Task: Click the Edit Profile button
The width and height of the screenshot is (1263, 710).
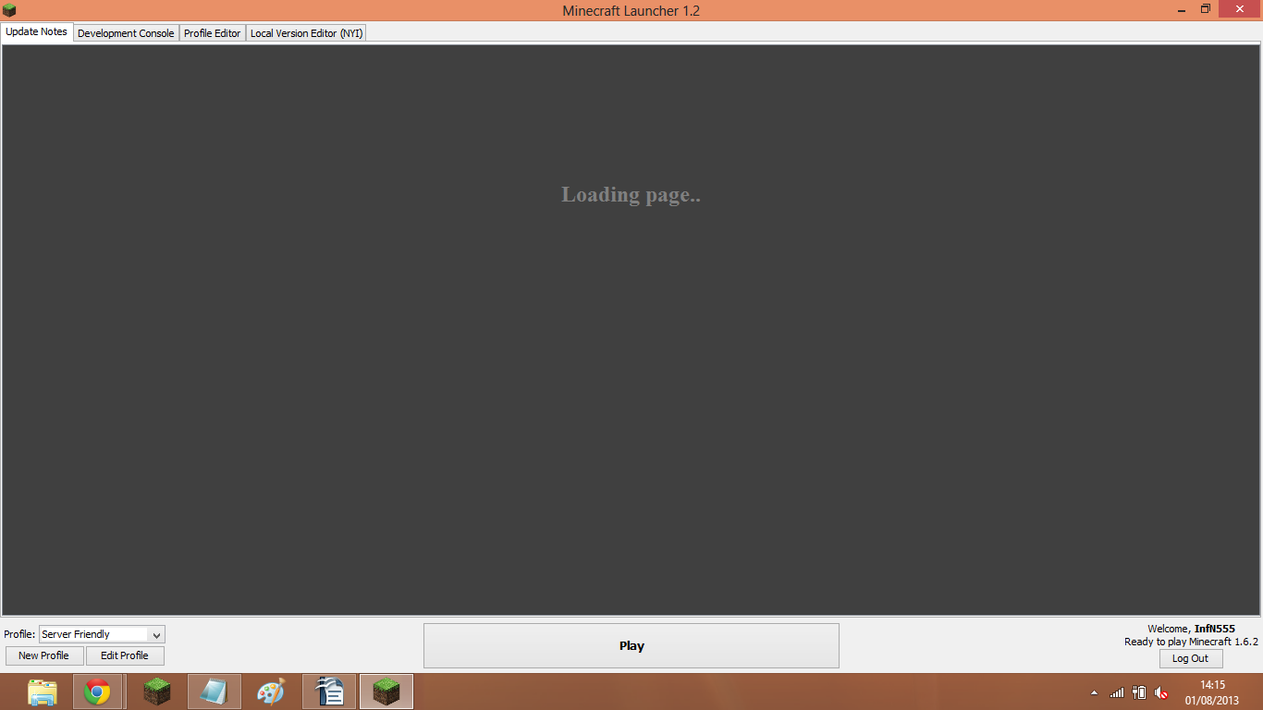Action: pyautogui.click(x=125, y=655)
